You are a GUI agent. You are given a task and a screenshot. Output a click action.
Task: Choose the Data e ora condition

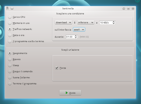[x=10, y=35]
